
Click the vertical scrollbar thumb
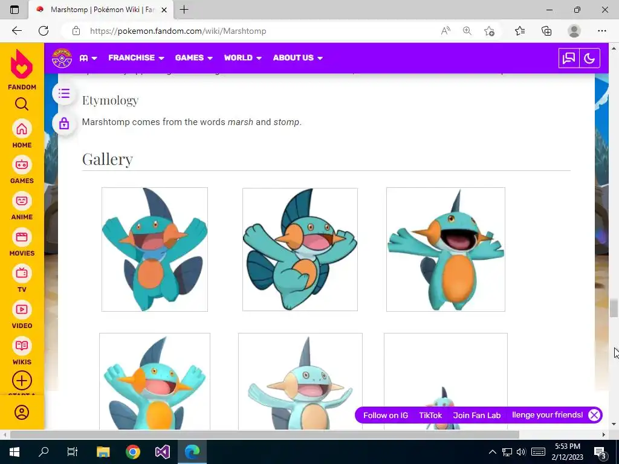pyautogui.click(x=614, y=308)
